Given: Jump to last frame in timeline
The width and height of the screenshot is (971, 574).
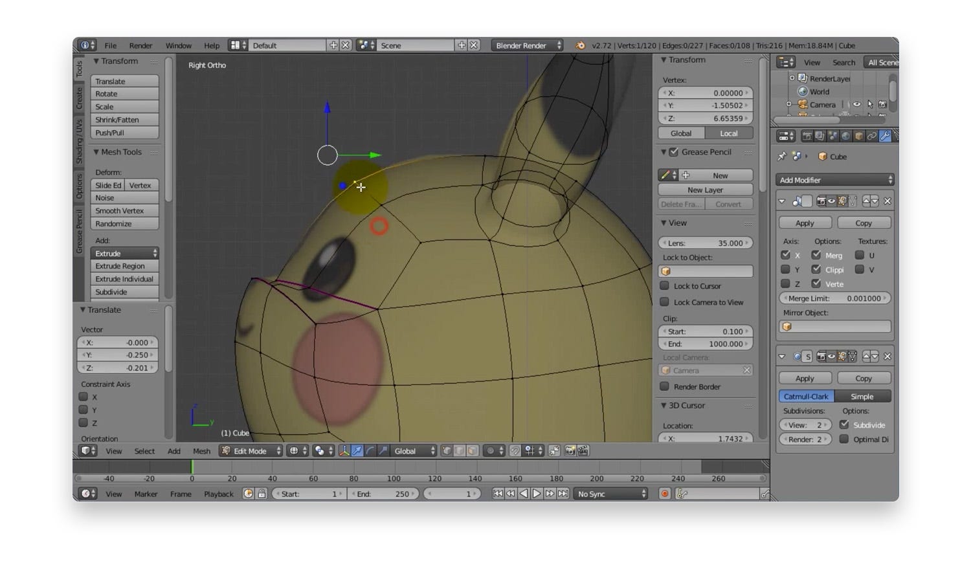Looking at the screenshot, I should click(x=563, y=494).
